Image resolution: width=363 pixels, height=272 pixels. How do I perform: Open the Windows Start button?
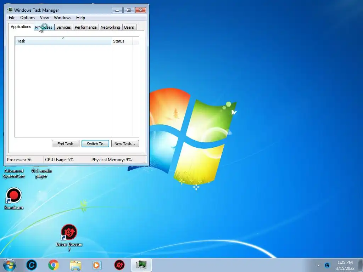pos(10,265)
